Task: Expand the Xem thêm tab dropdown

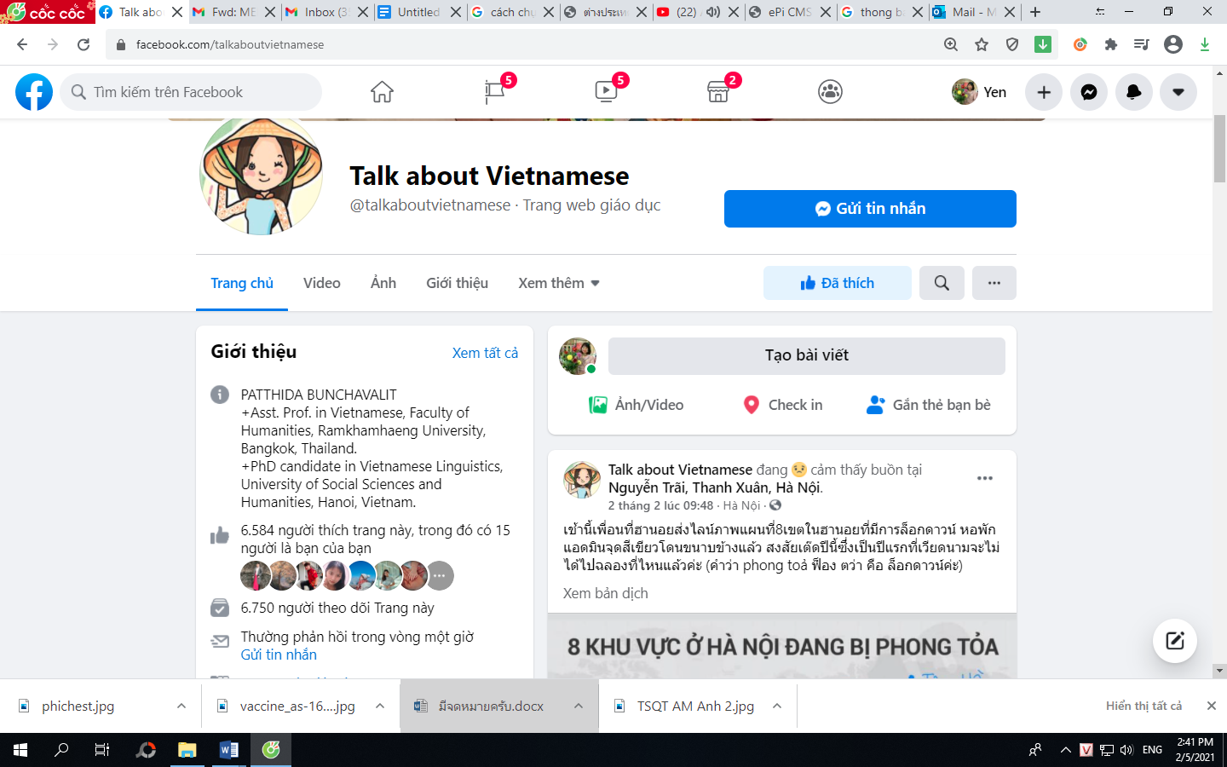Action: pos(559,283)
